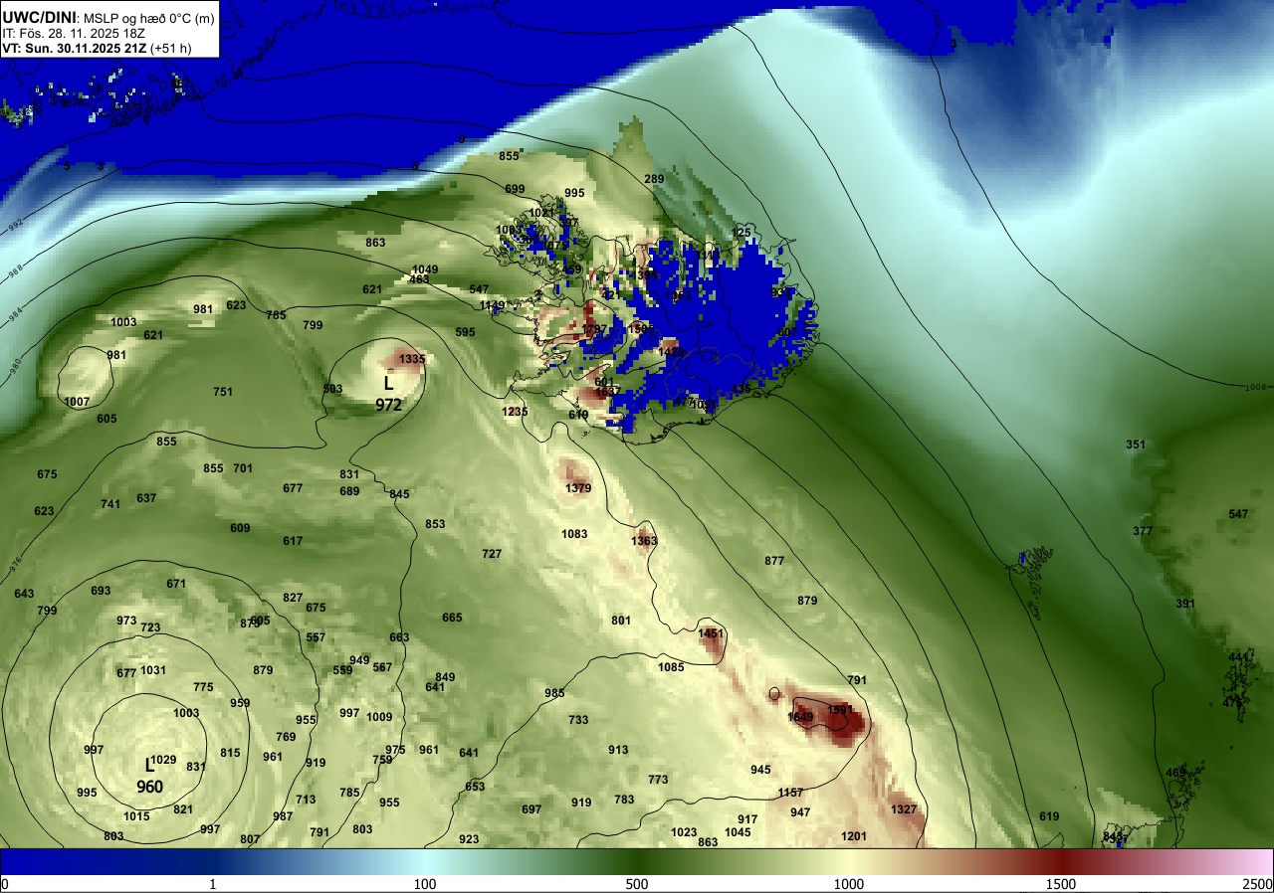Click the height value 617

293,541
